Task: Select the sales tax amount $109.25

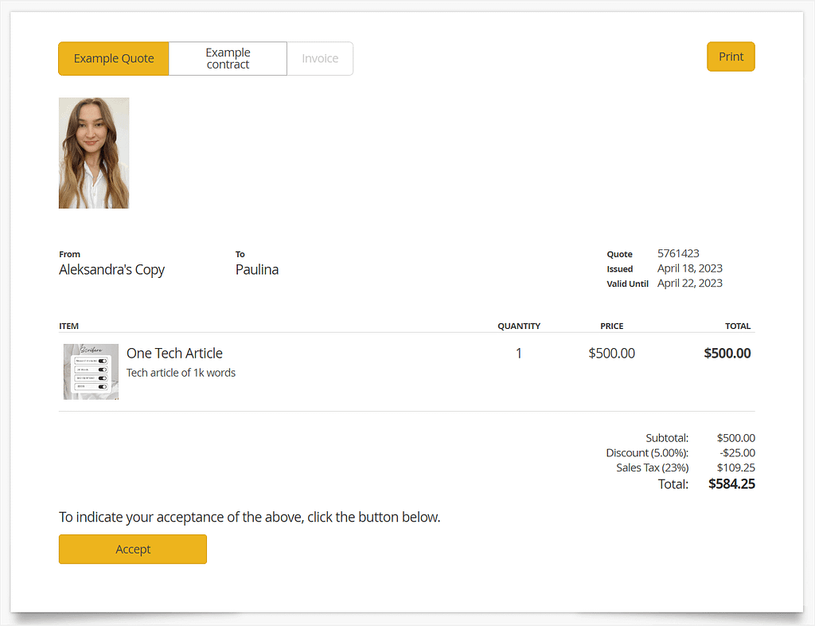Action: pos(736,468)
